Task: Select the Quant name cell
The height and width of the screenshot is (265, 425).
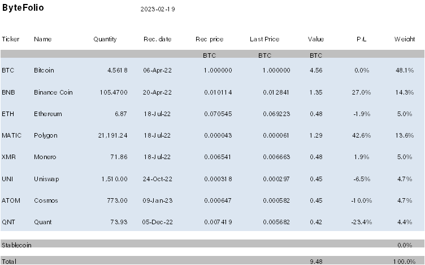Action: (x=43, y=222)
